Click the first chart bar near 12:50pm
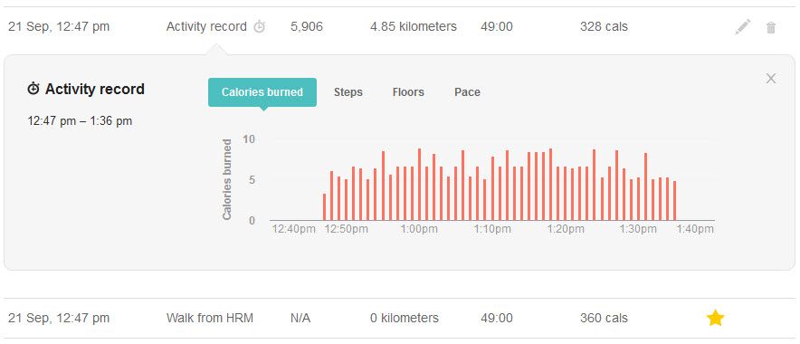Screen dimensions: 800x344 click(325, 207)
